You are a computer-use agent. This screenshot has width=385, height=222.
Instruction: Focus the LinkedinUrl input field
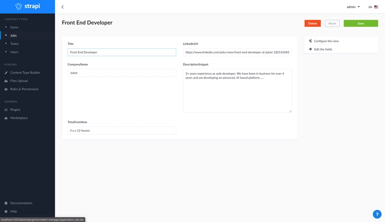coord(237,52)
